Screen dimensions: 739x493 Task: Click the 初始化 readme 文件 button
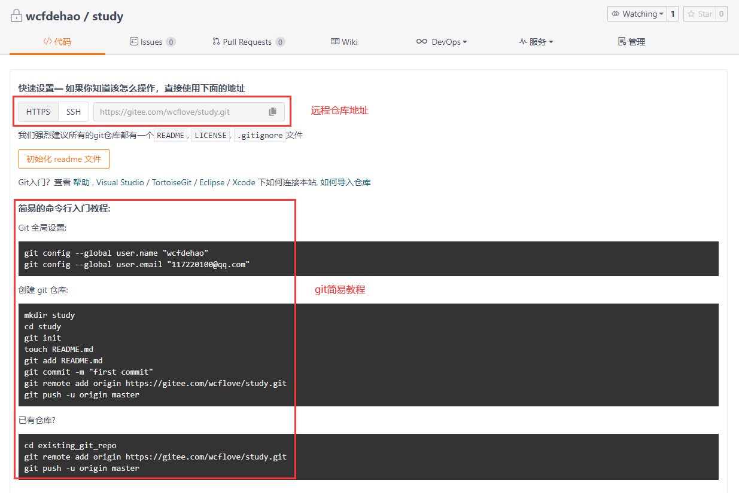(64, 159)
